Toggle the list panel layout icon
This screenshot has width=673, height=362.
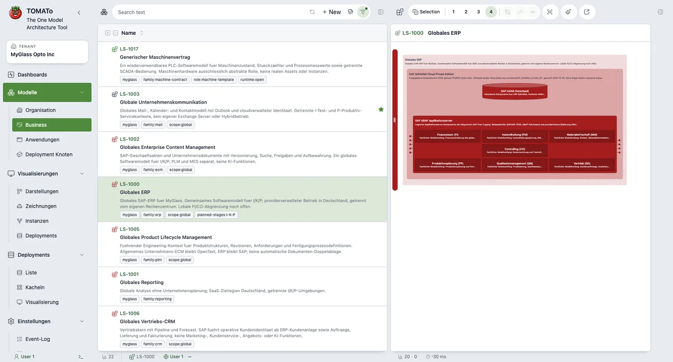381,12
